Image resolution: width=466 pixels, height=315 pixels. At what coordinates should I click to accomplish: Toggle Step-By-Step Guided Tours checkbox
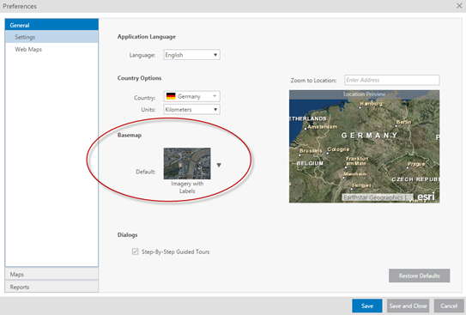pos(136,251)
